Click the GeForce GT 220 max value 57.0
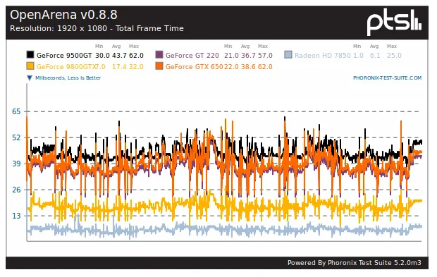Image resolution: width=437 pixels, height=277 pixels. click(265, 56)
